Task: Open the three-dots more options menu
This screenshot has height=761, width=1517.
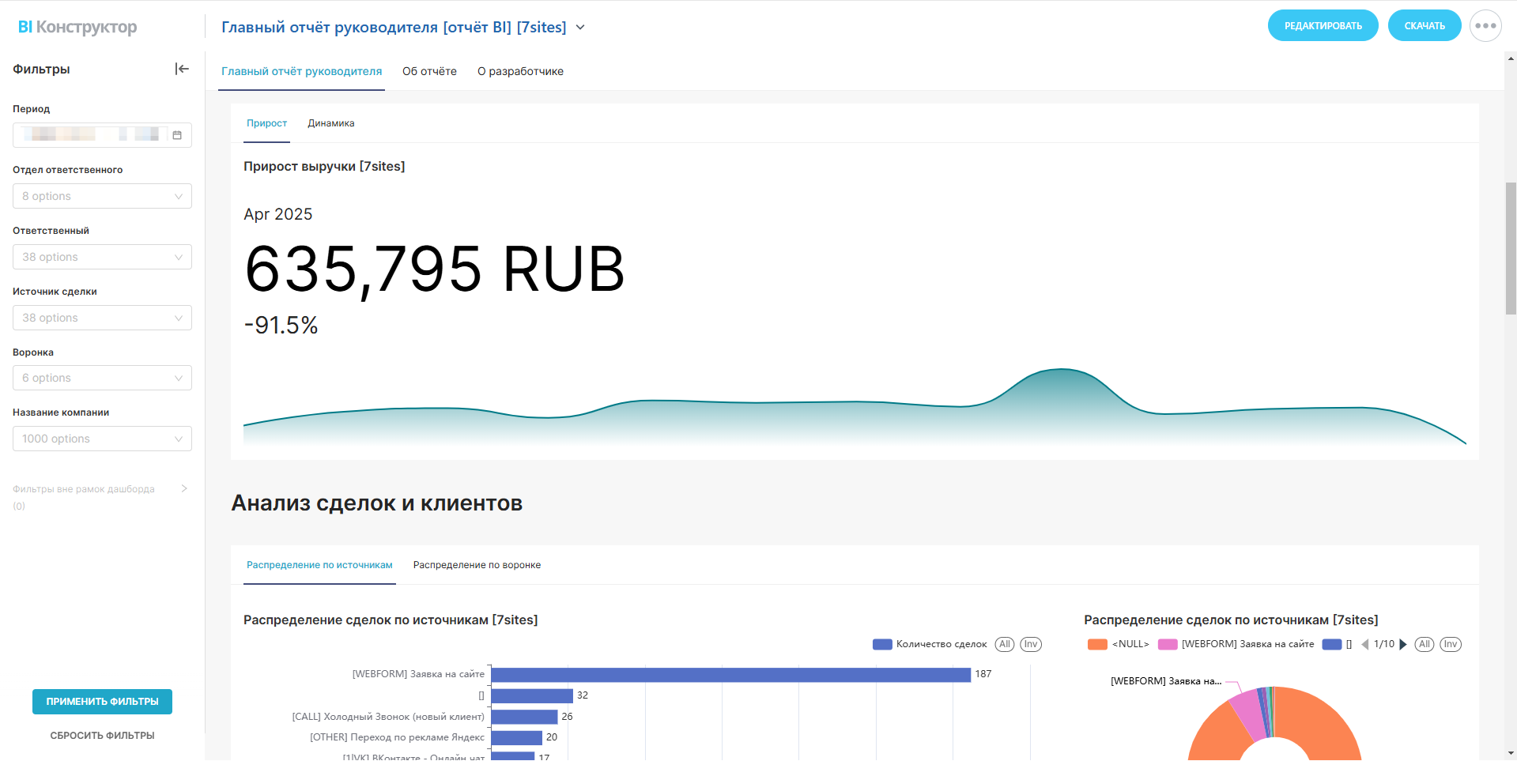Action: (x=1485, y=26)
